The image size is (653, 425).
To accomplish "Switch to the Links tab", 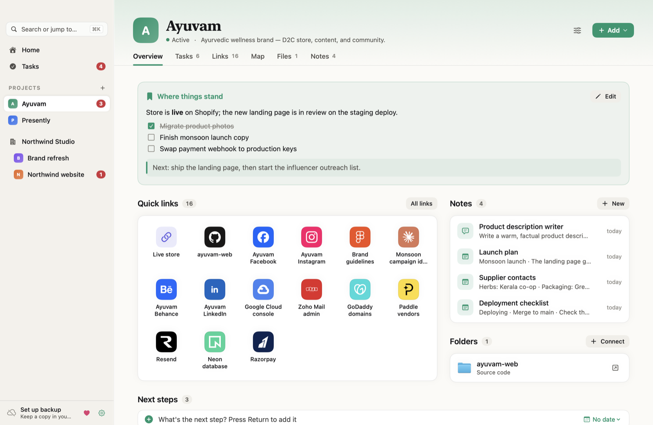I will [x=225, y=56].
